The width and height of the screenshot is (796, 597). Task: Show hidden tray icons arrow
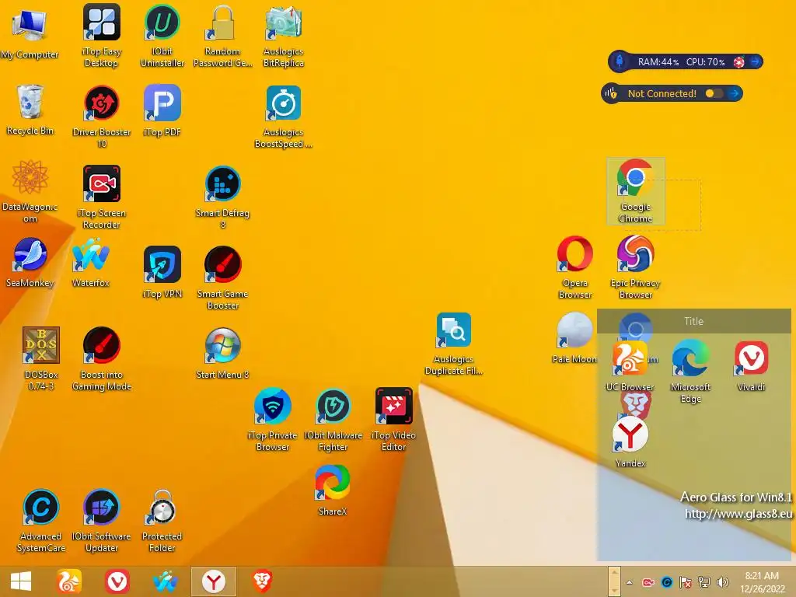coord(630,582)
